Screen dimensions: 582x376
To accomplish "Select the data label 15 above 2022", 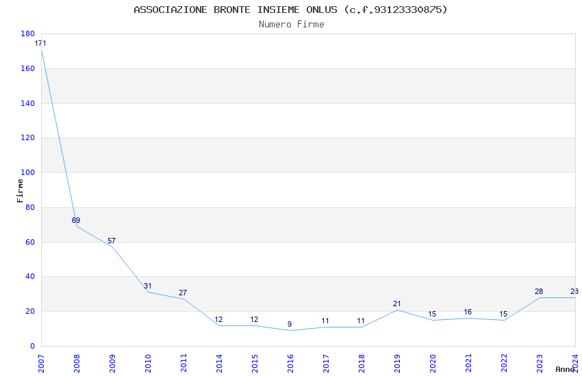I will point(503,314).
